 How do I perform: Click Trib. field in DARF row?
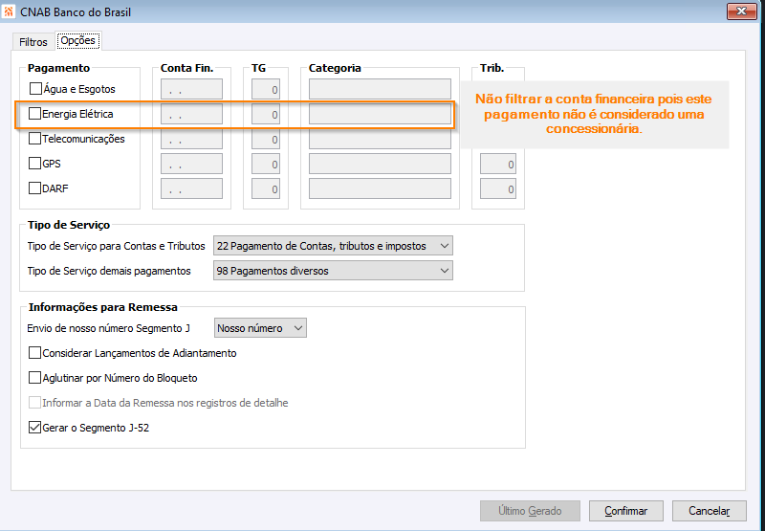pos(497,188)
